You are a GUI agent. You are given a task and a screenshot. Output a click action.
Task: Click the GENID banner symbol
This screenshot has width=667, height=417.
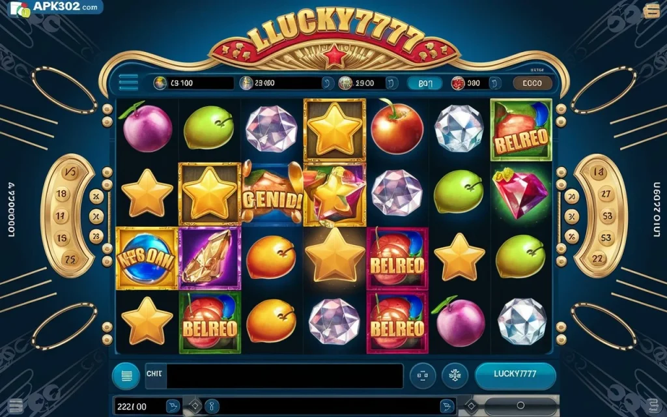272,194
